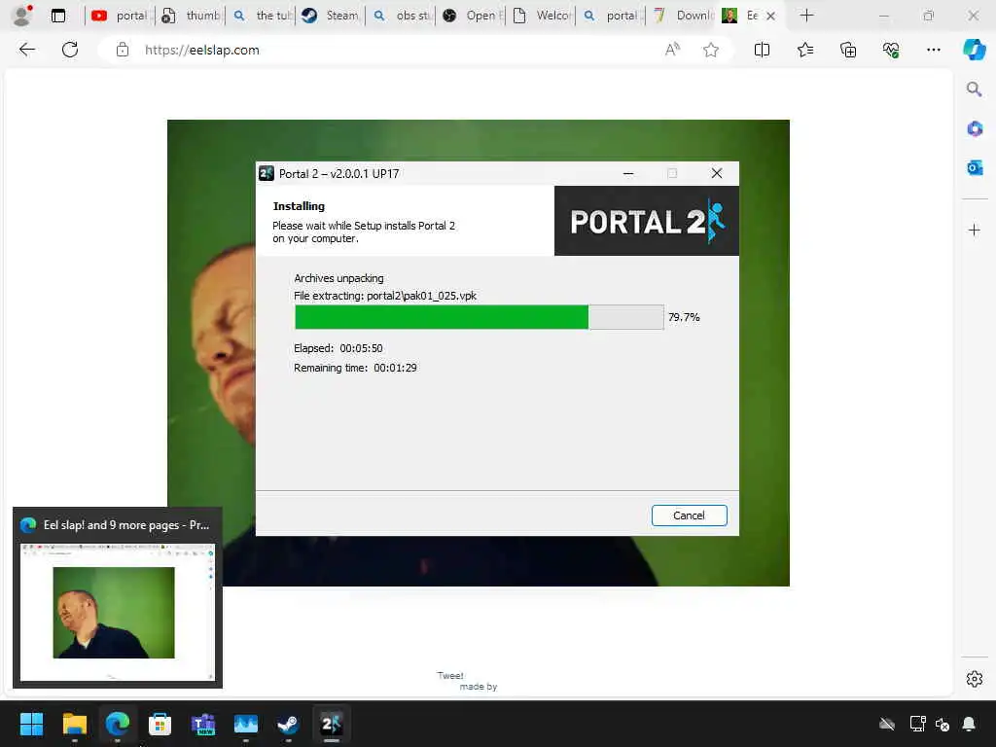Open Read aloud in address bar
996x747 pixels.
(672, 50)
